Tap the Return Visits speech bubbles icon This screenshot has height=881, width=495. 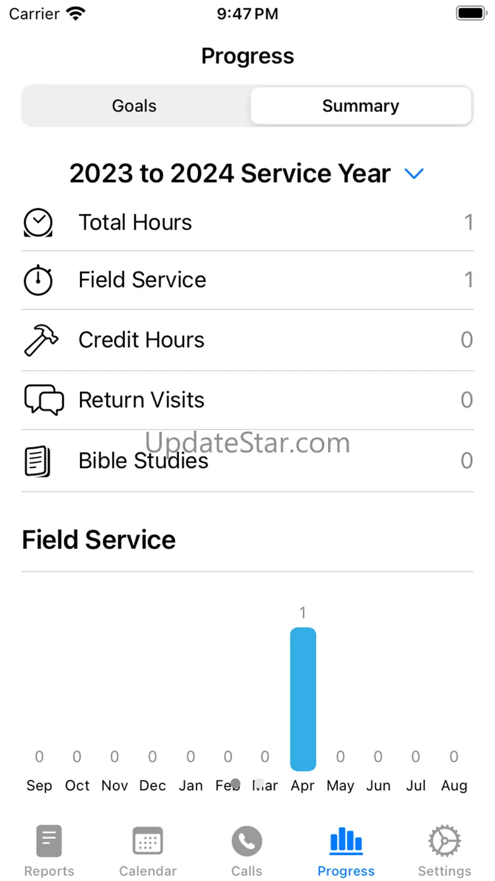pyautogui.click(x=44, y=400)
